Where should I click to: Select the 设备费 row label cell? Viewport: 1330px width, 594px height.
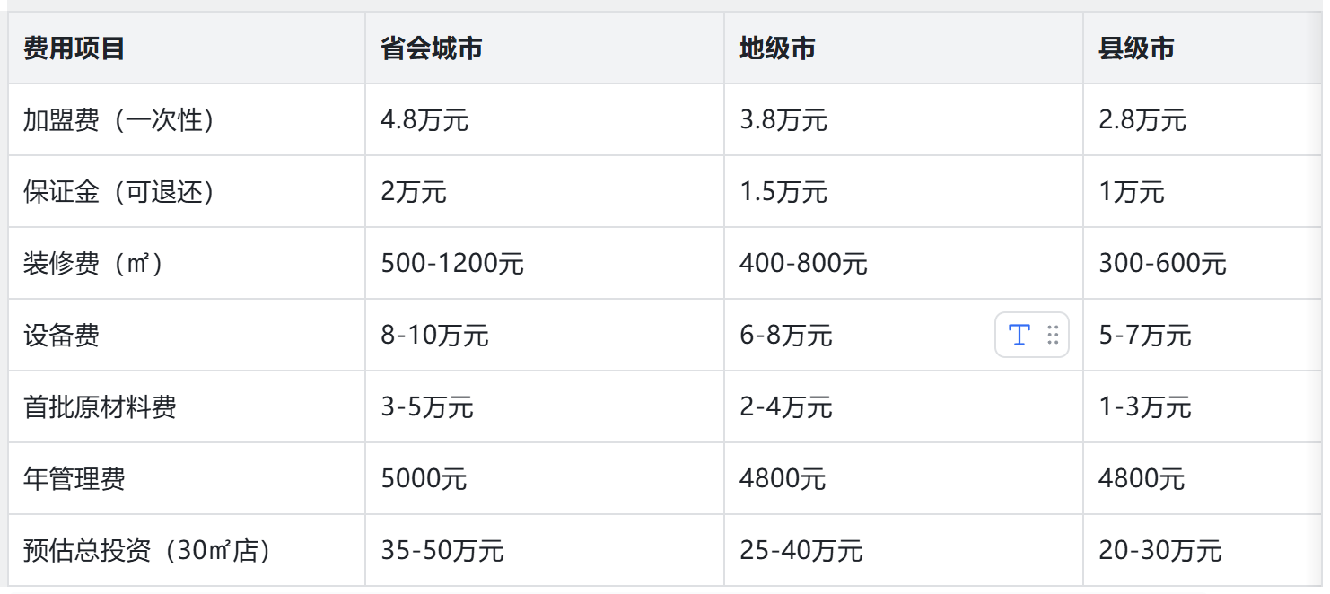pyautogui.click(x=61, y=336)
